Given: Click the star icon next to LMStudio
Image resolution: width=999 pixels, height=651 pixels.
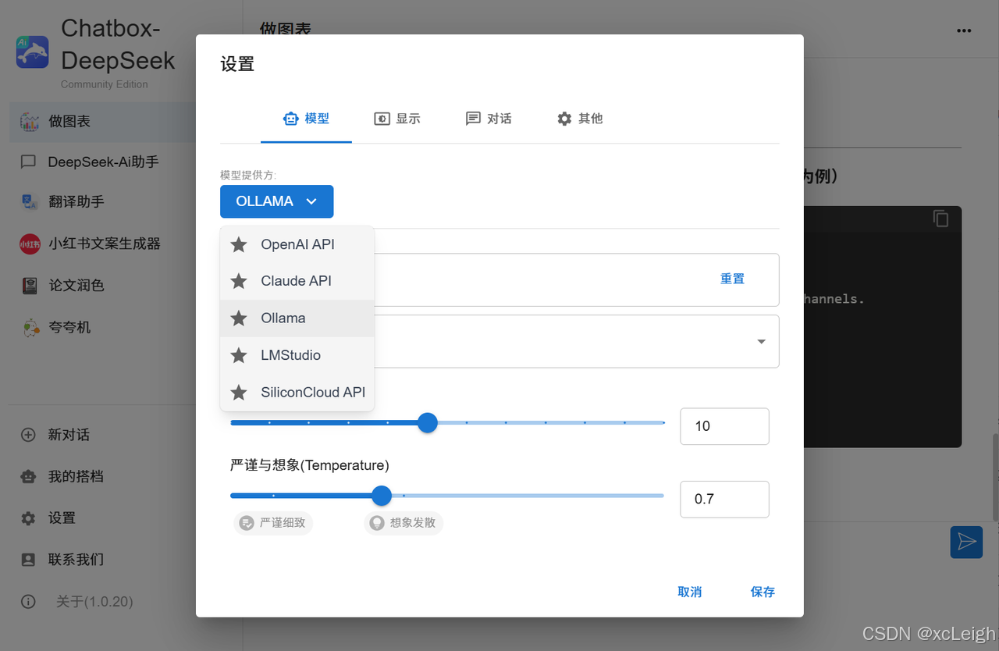Looking at the screenshot, I should click(x=239, y=355).
